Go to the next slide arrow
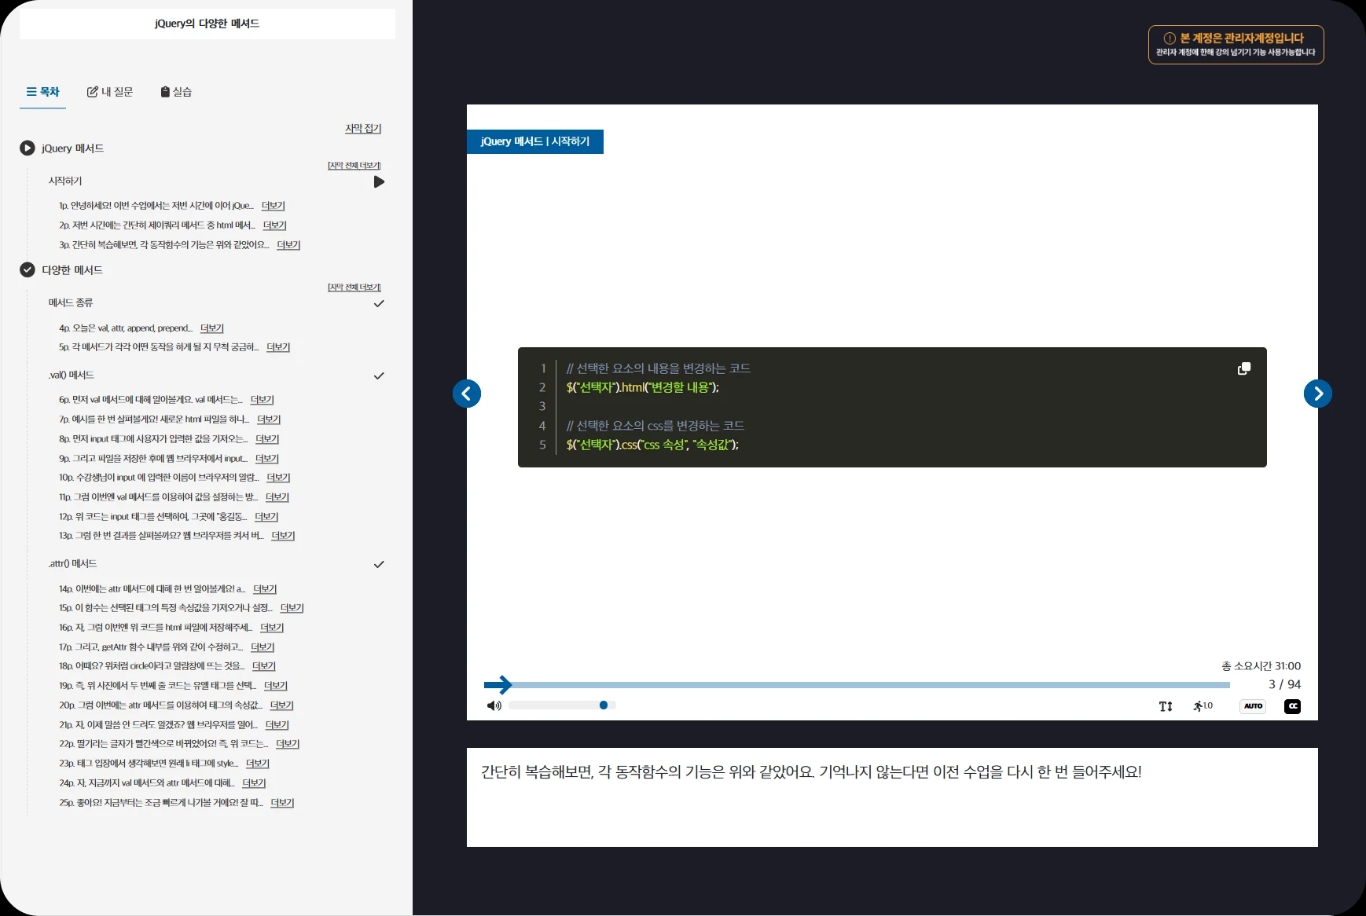Screen dimensions: 1366x916 click(x=1318, y=394)
